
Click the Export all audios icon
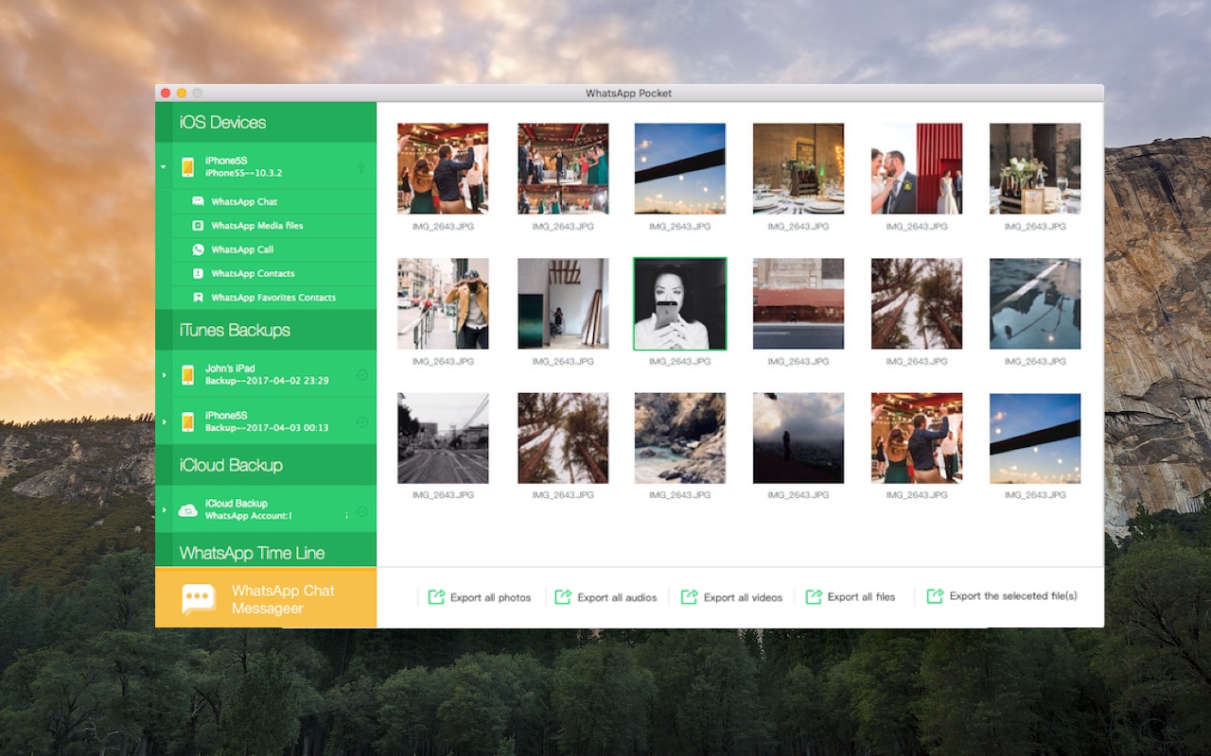(563, 596)
